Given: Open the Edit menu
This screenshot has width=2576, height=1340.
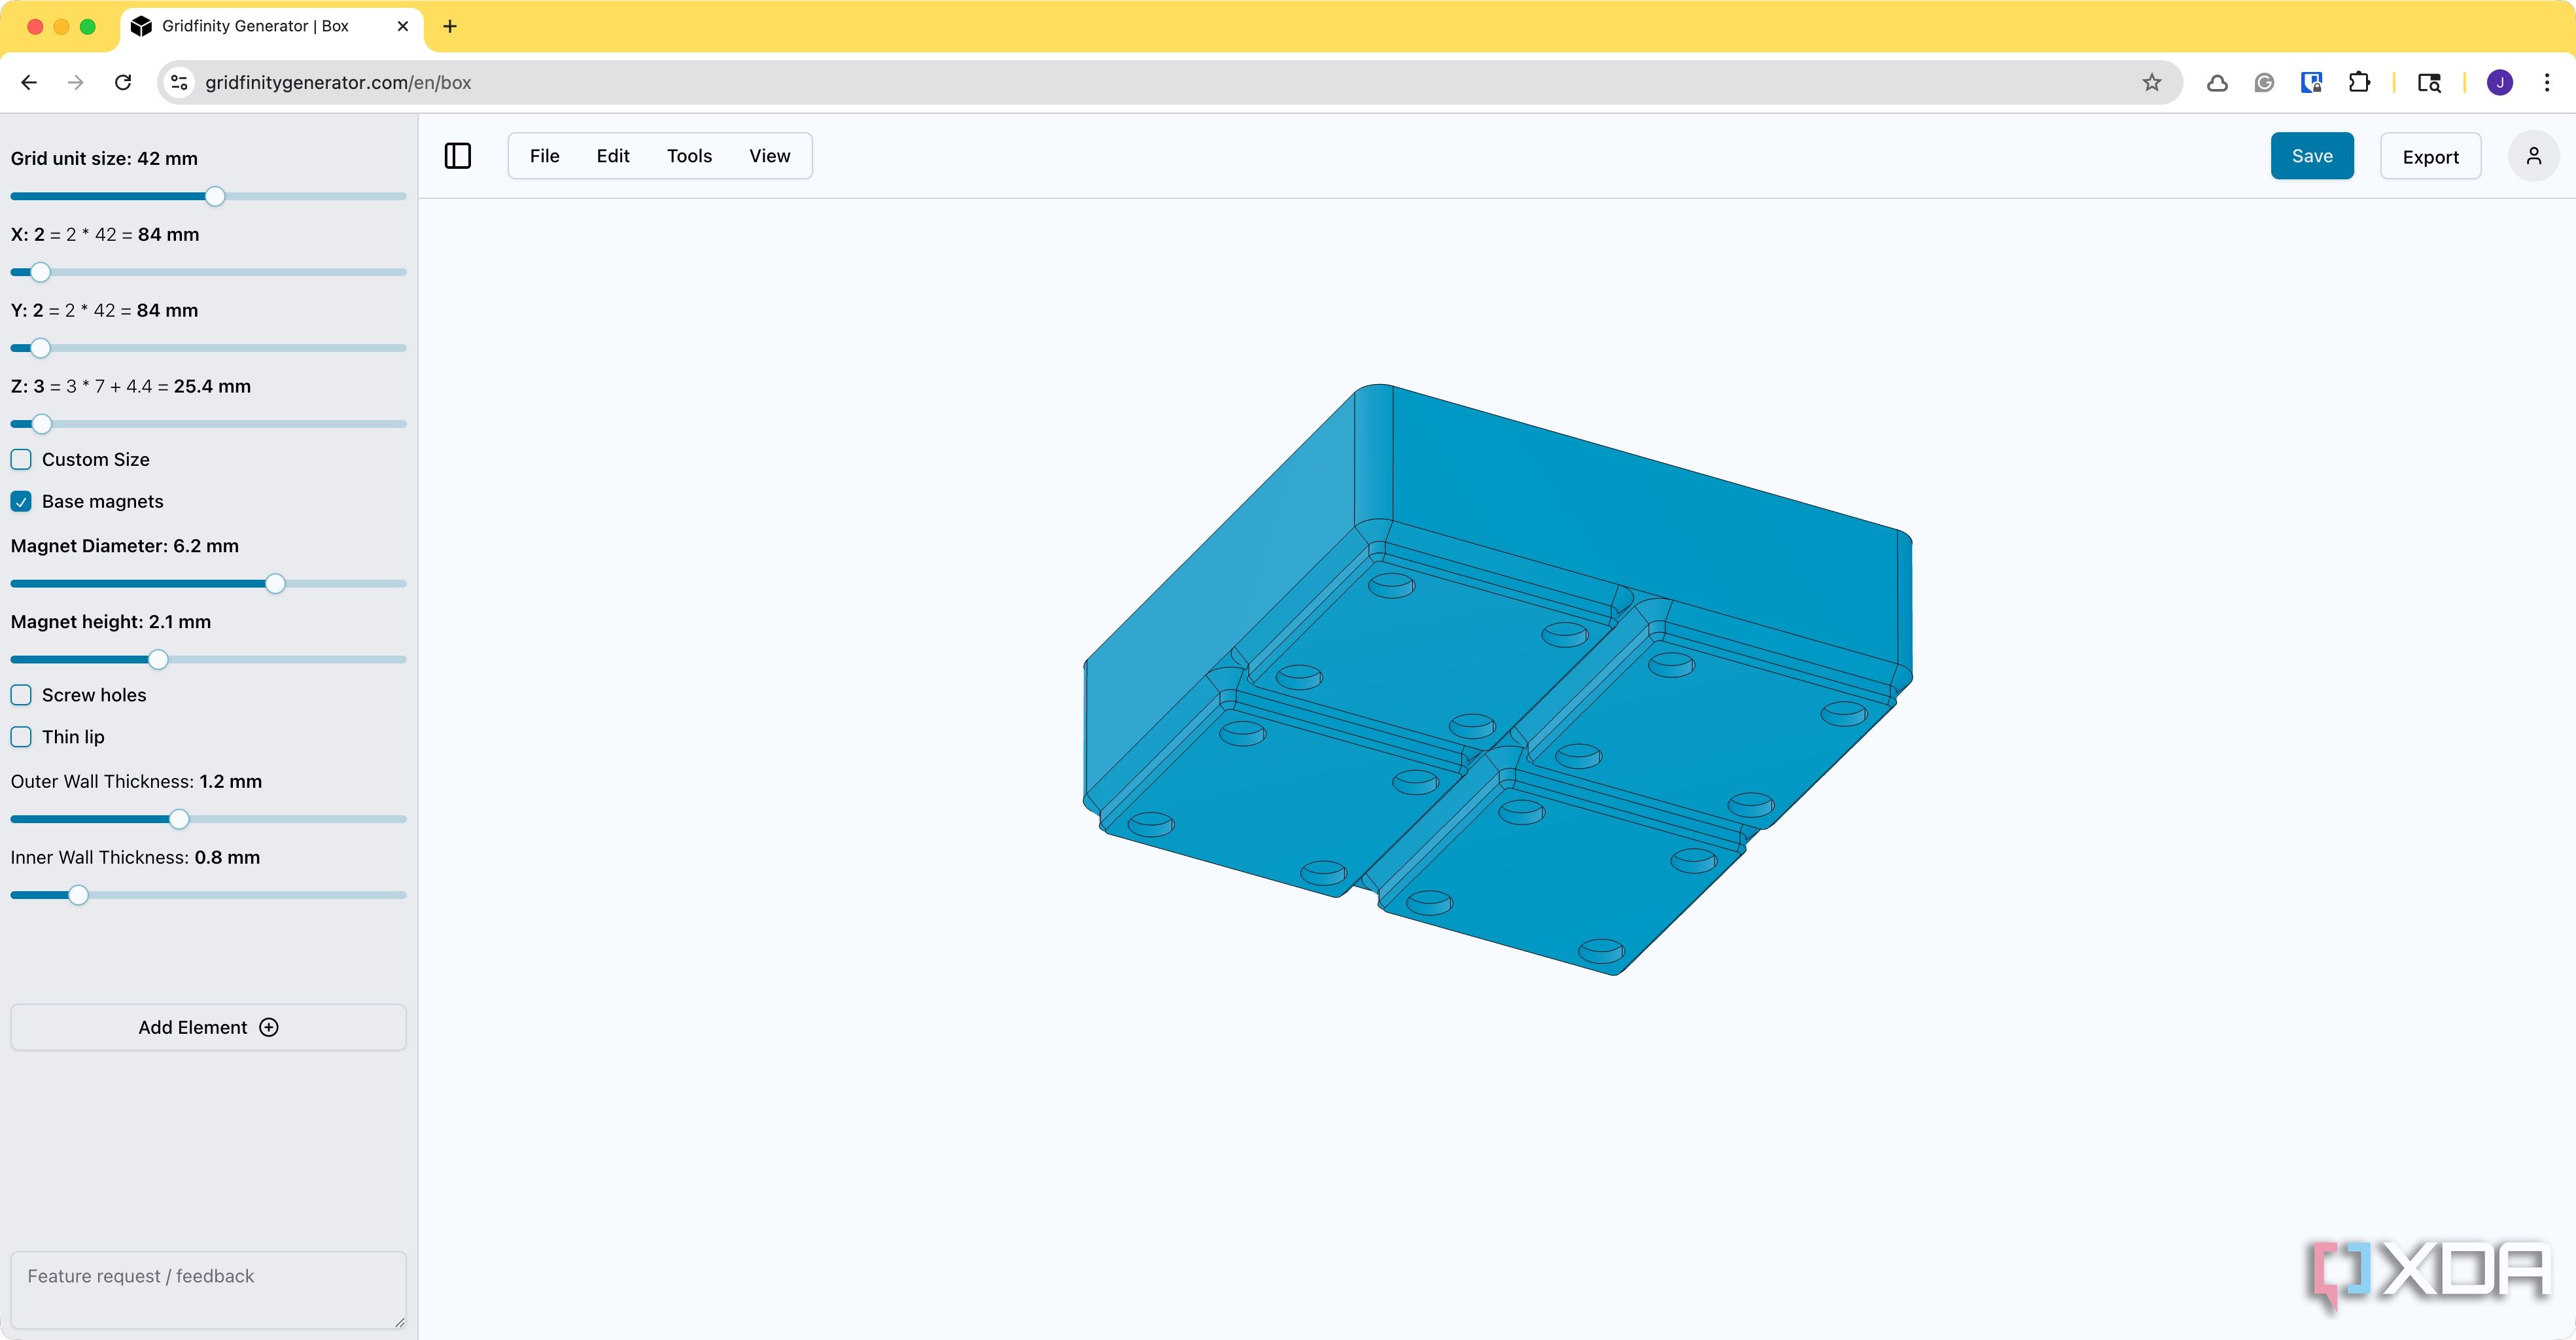Looking at the screenshot, I should coord(612,156).
